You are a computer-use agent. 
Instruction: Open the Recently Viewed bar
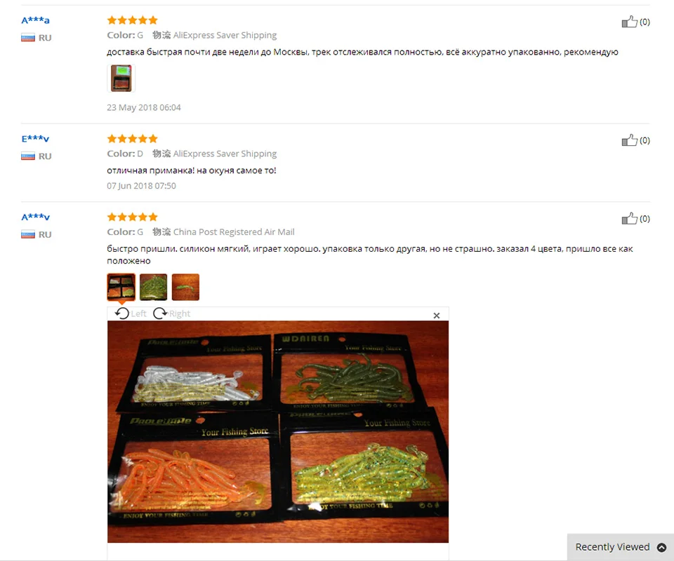[x=620, y=547]
